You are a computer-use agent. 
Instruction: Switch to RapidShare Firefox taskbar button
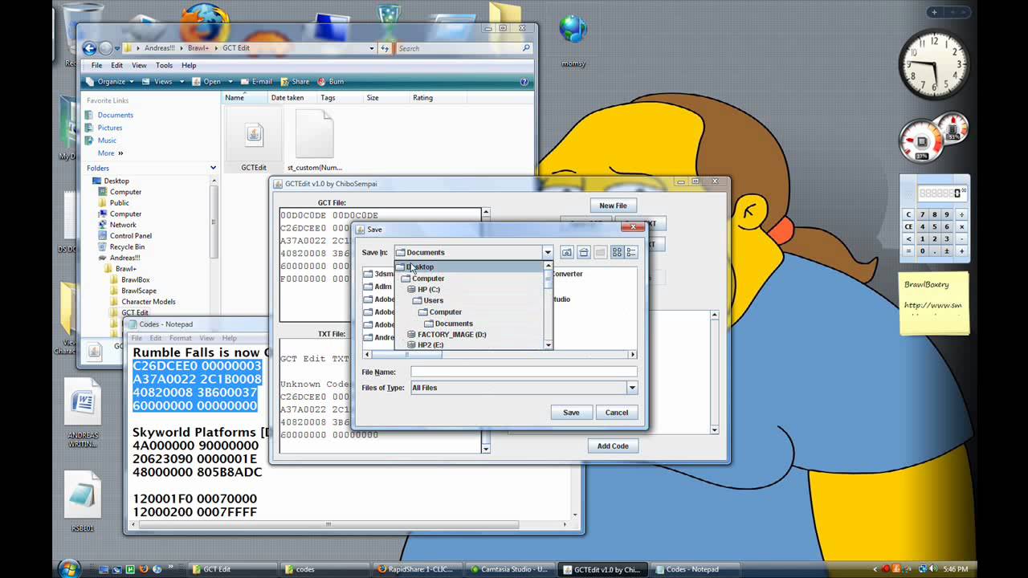pyautogui.click(x=418, y=569)
